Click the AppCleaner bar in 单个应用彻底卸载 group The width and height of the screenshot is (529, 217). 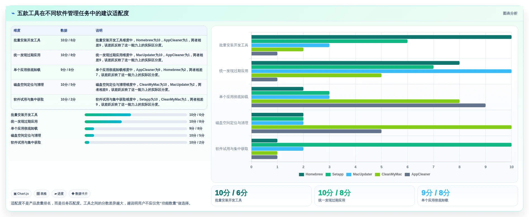point(368,105)
